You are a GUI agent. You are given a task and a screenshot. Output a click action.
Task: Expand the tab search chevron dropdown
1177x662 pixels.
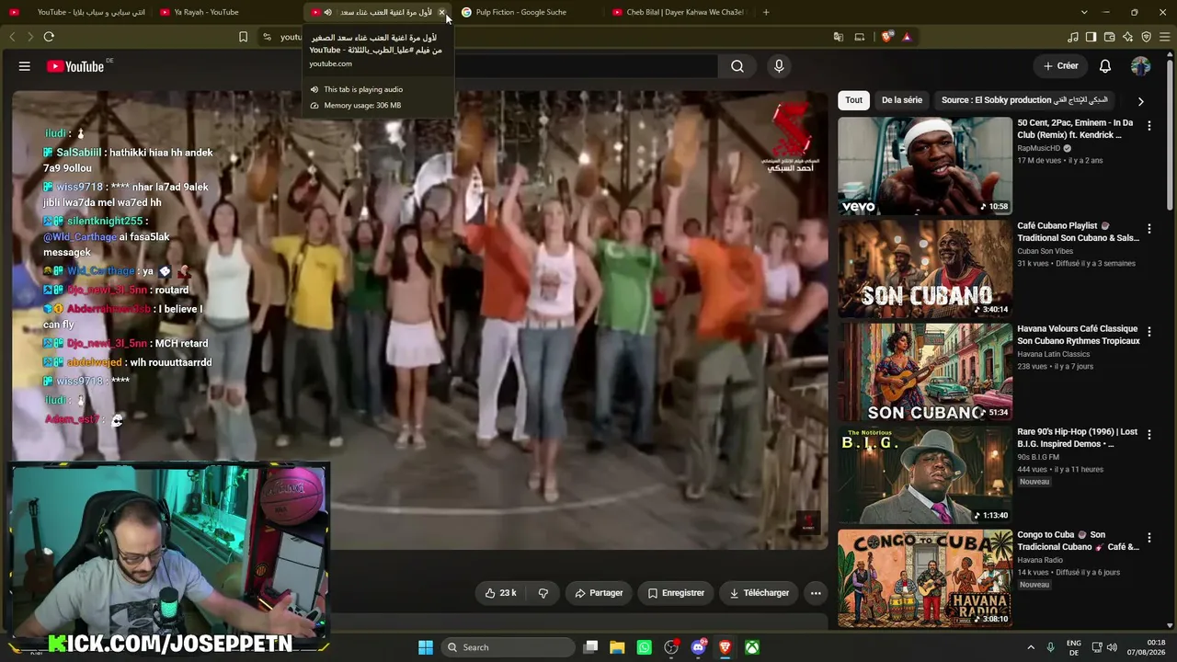point(1084,12)
